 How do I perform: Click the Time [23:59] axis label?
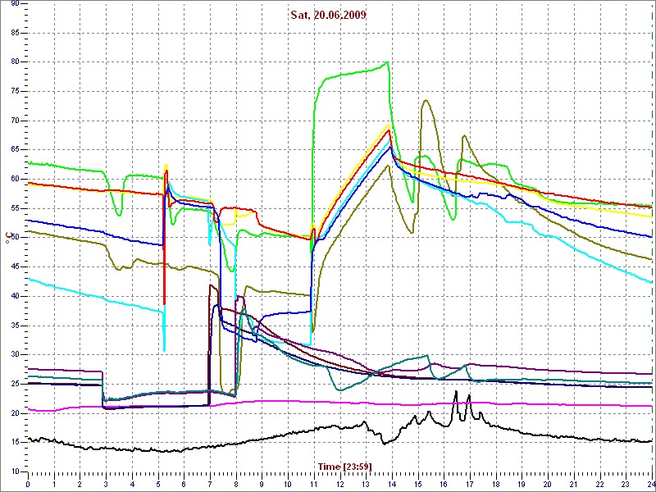(344, 466)
